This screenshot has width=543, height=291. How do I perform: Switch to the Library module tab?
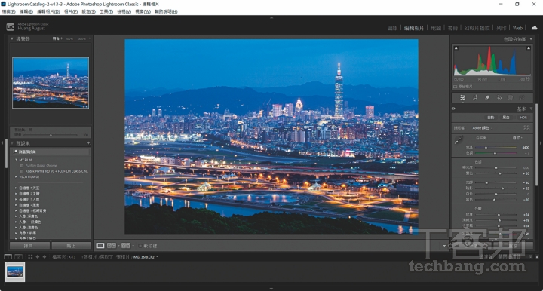[392, 28]
